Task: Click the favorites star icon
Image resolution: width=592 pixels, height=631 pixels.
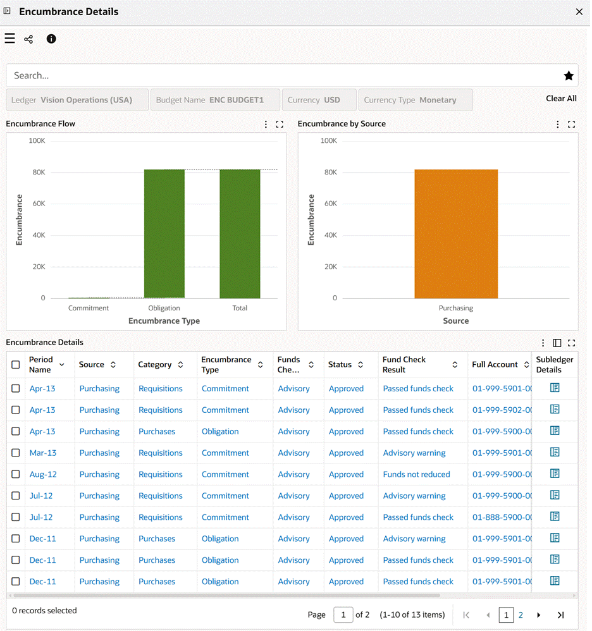Action: (568, 76)
